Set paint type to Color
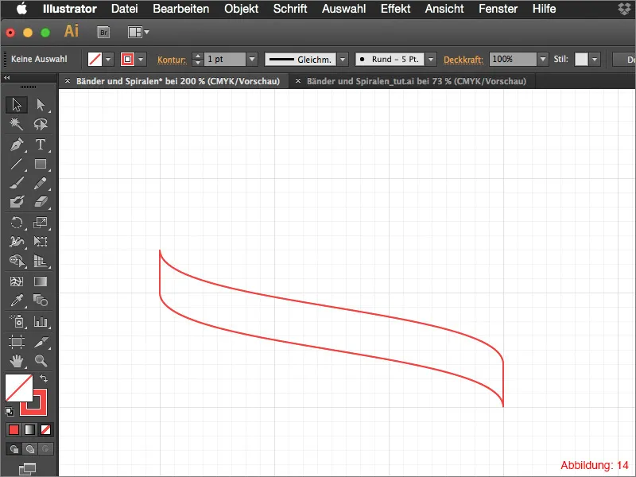 14,430
